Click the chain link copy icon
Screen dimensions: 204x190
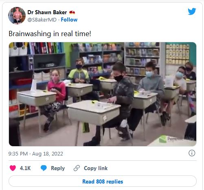tap(77, 168)
